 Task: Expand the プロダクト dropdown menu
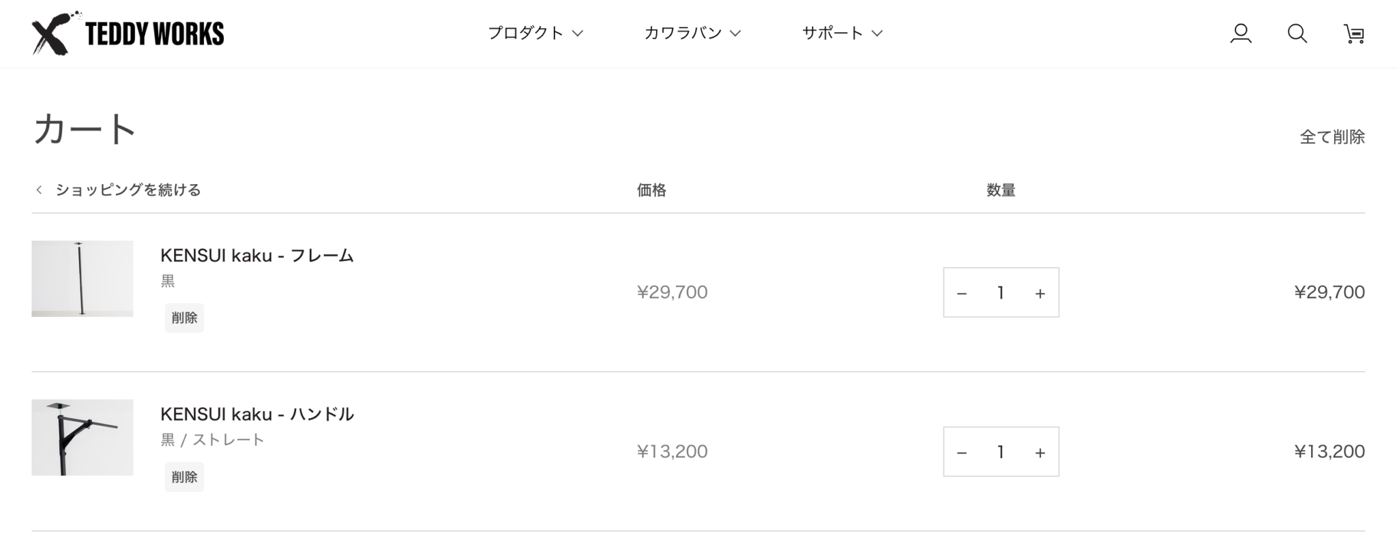pos(535,33)
